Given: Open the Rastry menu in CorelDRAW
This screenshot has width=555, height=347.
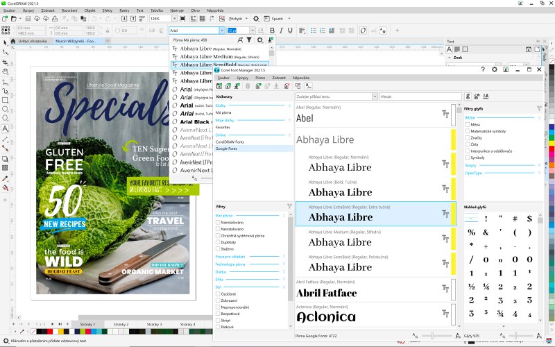Looking at the screenshot, I should (124, 10).
